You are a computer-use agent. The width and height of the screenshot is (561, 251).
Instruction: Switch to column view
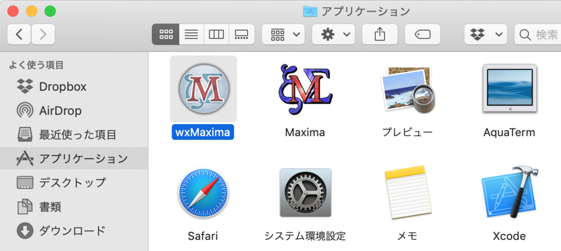[216, 34]
